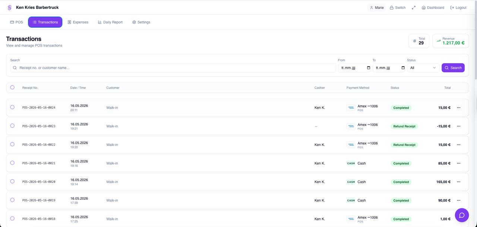
Task: Click the cash icon for receipt 0019
Action: point(351,200)
